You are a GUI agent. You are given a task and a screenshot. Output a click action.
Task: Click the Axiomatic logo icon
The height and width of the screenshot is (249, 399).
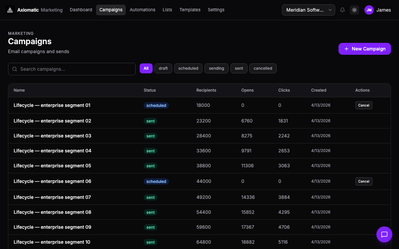pos(10,10)
